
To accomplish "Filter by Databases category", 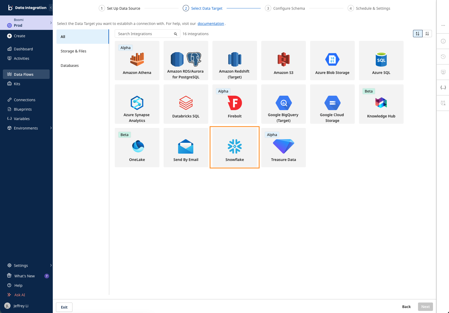I will pos(83,66).
